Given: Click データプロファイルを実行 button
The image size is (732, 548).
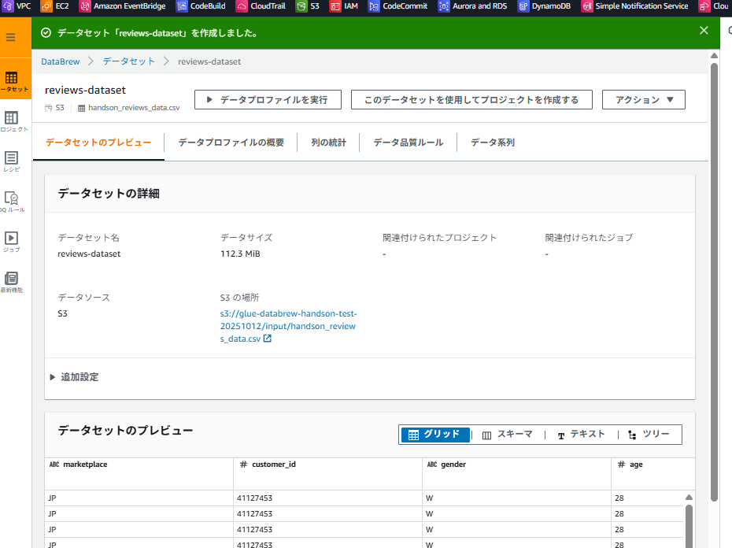Looking at the screenshot, I should click(x=268, y=99).
